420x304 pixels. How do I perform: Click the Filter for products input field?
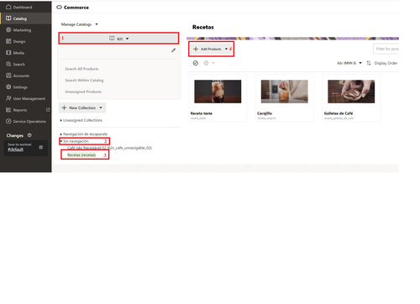tap(386, 49)
